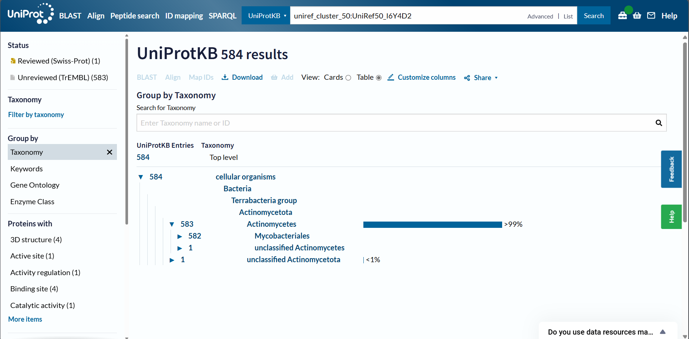689x339 pixels.
Task: Open the Bacteria taxonomy link
Action: 237,189
